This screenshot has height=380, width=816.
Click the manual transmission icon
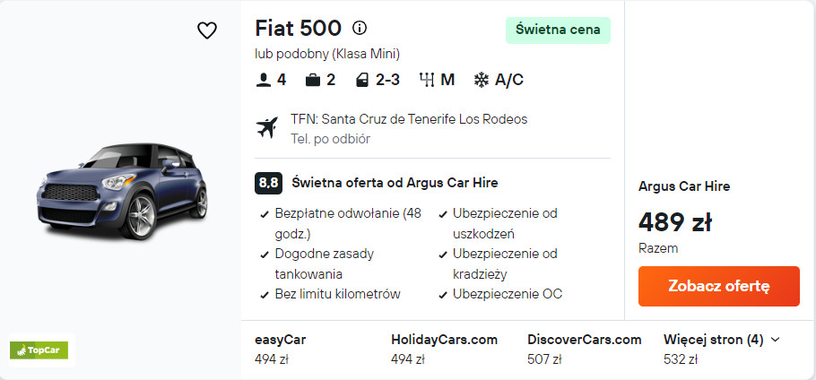[x=427, y=80]
